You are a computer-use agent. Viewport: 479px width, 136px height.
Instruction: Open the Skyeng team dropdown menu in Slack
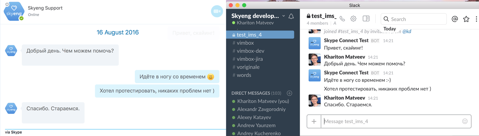coord(258,16)
